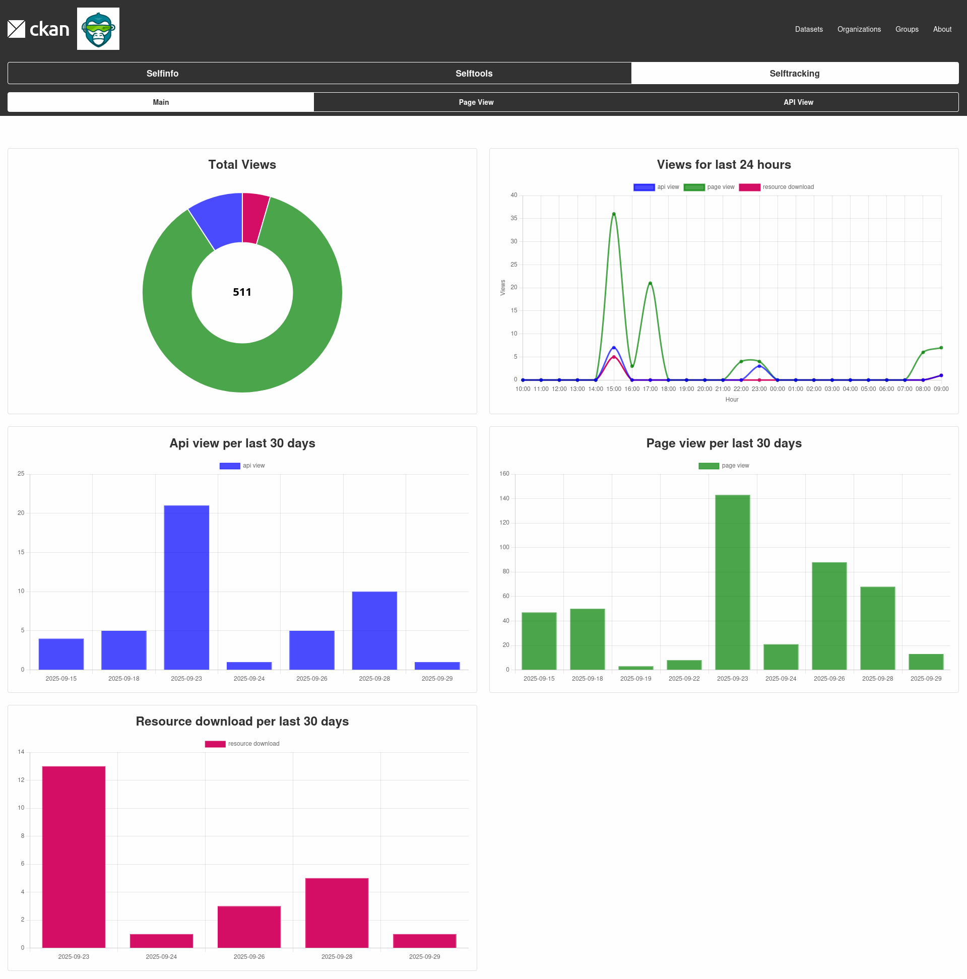Open the Datasets navigation link
Viewport: 967px width, 979px height.
point(808,29)
